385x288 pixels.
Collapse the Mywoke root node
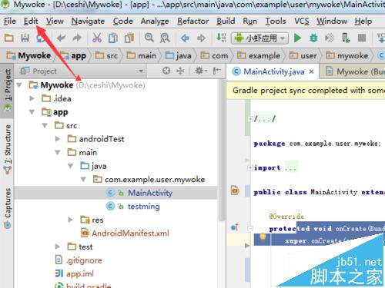pyautogui.click(x=19, y=85)
